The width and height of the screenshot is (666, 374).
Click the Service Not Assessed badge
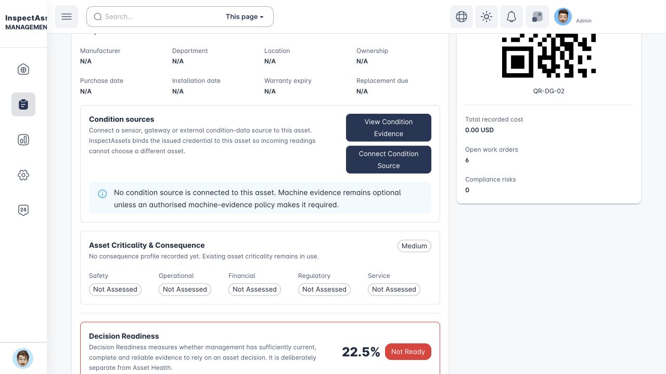point(394,289)
